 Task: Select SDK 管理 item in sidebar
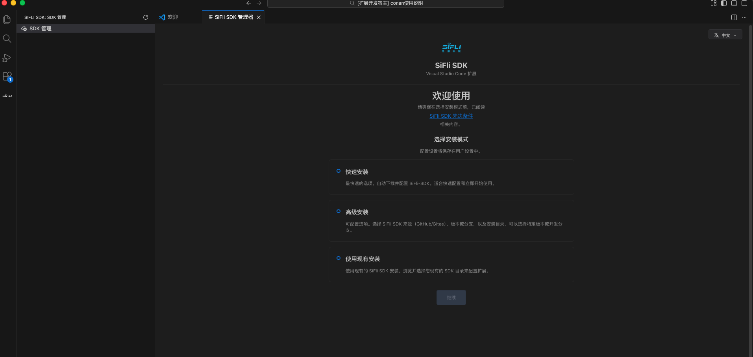coord(40,28)
